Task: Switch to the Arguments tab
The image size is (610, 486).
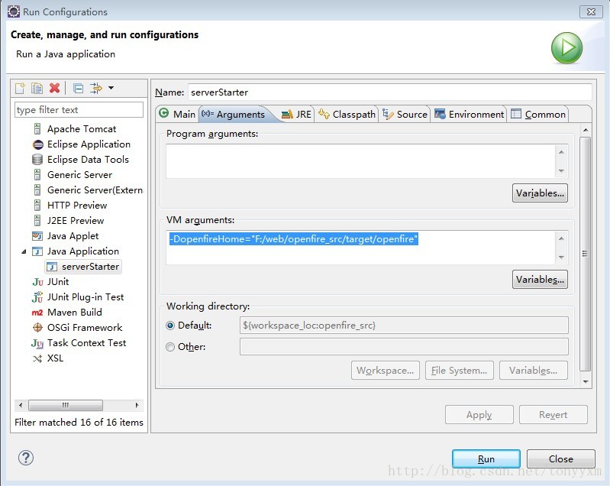Action: [234, 114]
